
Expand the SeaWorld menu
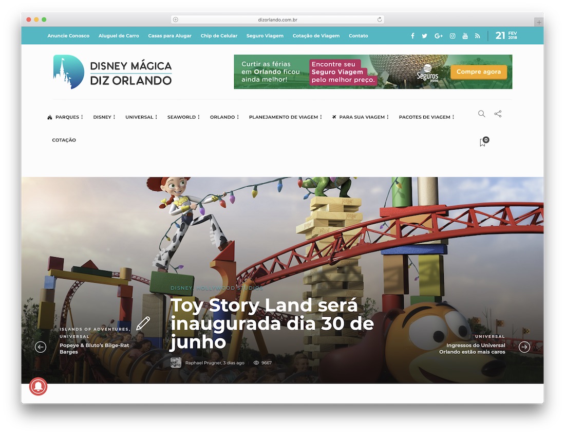tap(183, 117)
